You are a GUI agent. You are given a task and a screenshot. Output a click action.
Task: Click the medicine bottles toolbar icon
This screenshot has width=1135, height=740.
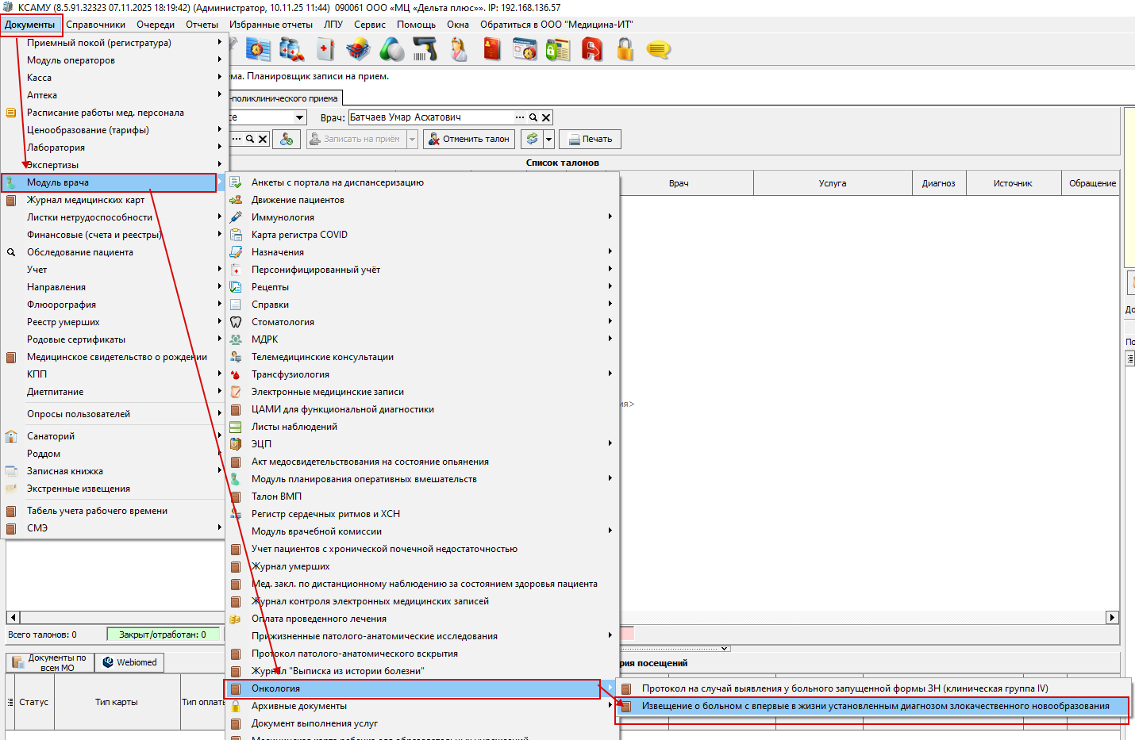coord(290,50)
